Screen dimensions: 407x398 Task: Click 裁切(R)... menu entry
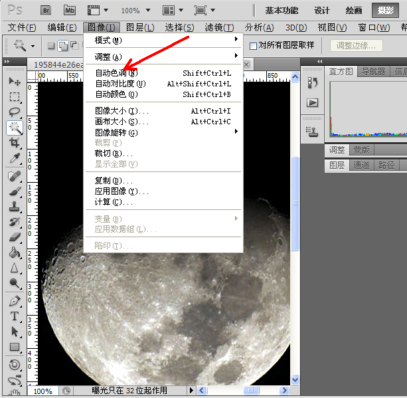[x=163, y=153]
